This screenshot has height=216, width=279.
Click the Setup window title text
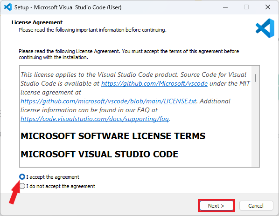(x=68, y=7)
